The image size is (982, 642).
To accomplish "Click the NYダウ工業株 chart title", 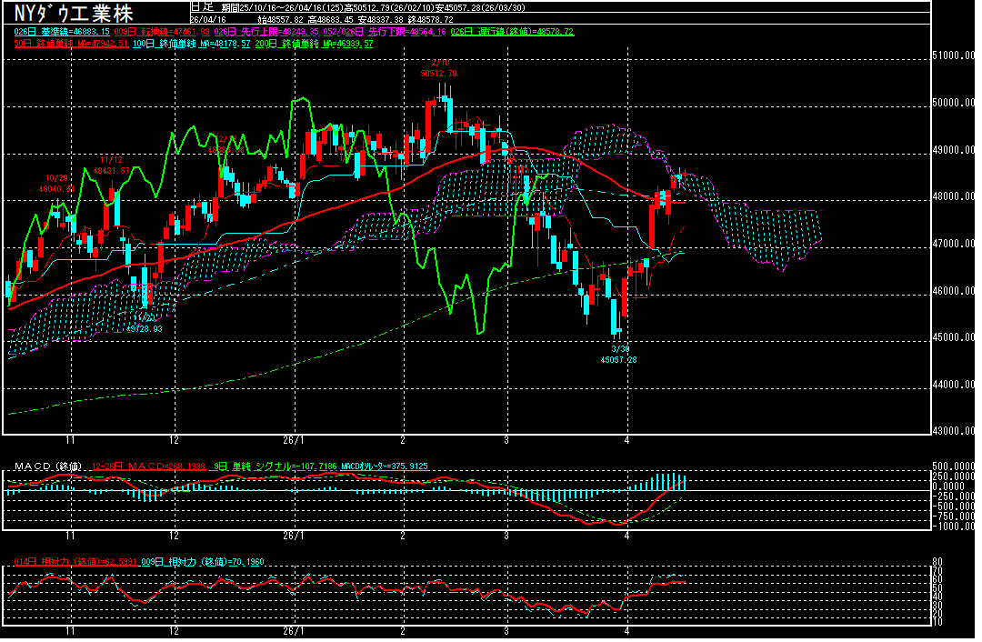I will [x=73, y=14].
